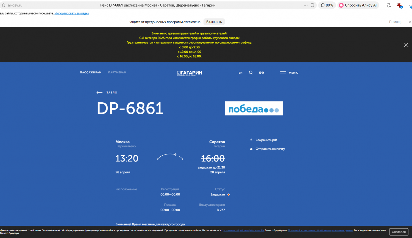Viewport: 412px width, 238px height.
Task: Click the magnifier search icon in site header
Action: pyautogui.click(x=251, y=72)
